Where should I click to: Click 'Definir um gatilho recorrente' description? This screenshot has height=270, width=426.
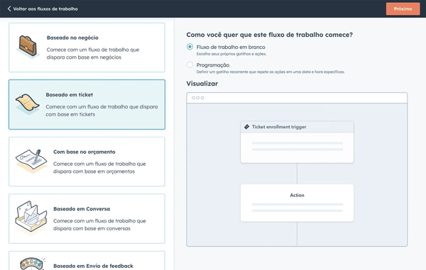point(271,72)
